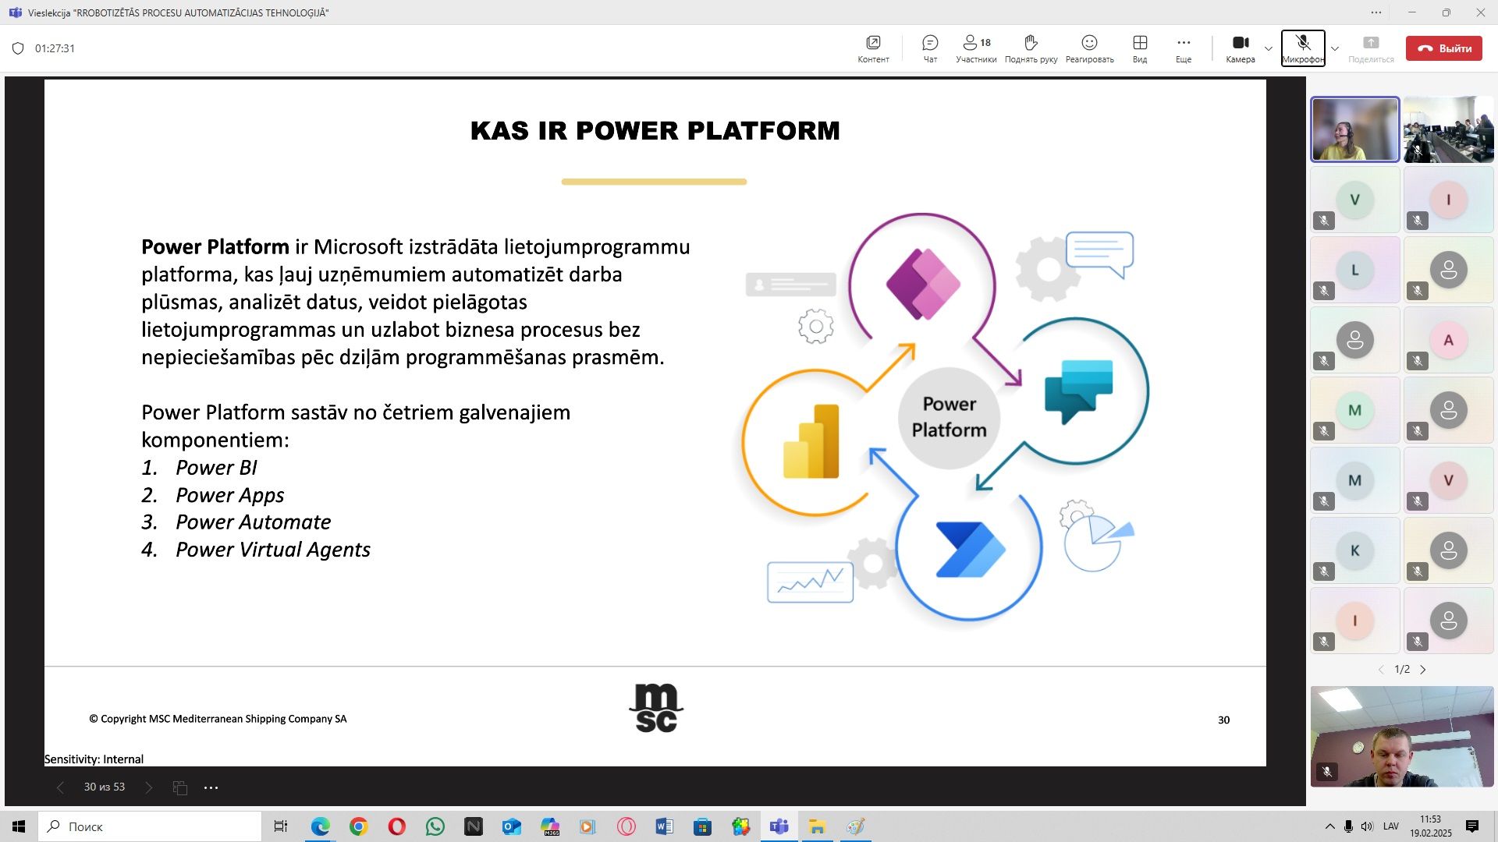Click the slide page number 30
This screenshot has width=1498, height=842.
1223,720
